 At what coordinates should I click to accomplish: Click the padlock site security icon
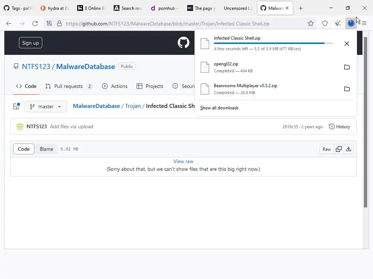[59, 24]
